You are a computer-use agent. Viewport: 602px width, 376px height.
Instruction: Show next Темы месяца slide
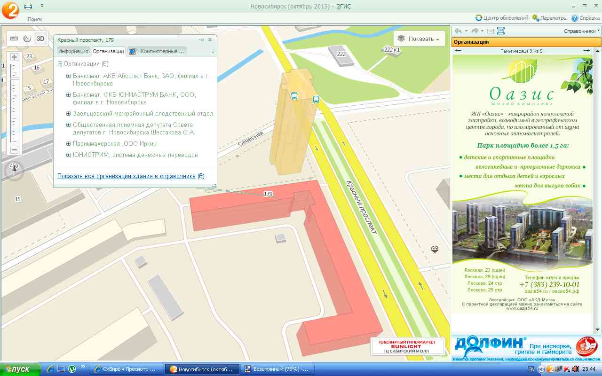(586, 51)
